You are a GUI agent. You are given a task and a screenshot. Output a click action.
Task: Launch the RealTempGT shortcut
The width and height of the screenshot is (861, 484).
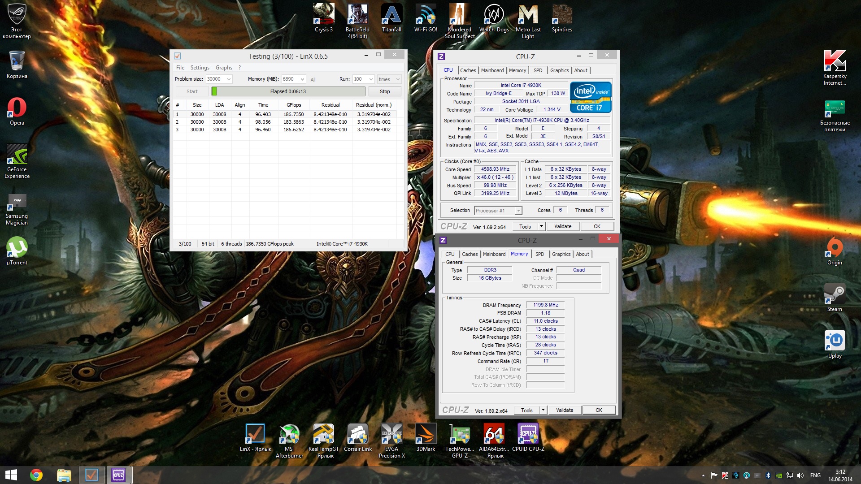click(x=323, y=441)
